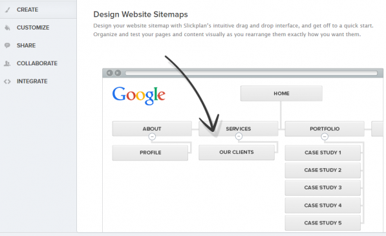This screenshot has height=236, width=386.
Task: Select the ABOUT sitemap page
Action: 152,129
